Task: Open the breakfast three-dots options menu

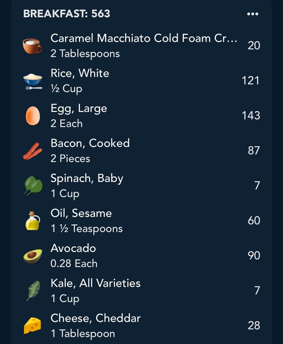Action: (253, 14)
